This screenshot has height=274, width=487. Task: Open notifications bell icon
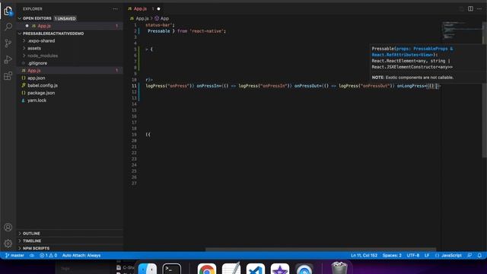pos(479,256)
